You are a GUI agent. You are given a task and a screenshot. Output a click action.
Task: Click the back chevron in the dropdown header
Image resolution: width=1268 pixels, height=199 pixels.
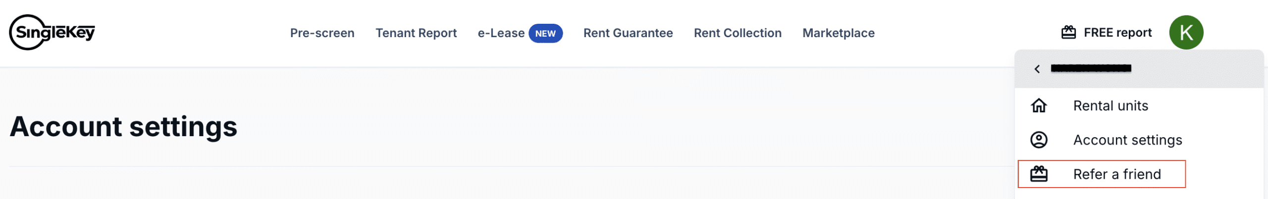(x=1037, y=69)
